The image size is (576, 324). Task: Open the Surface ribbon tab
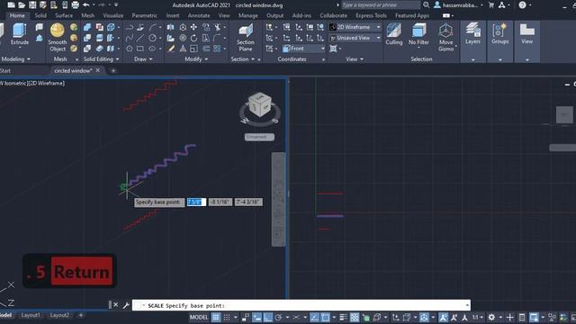click(x=64, y=15)
